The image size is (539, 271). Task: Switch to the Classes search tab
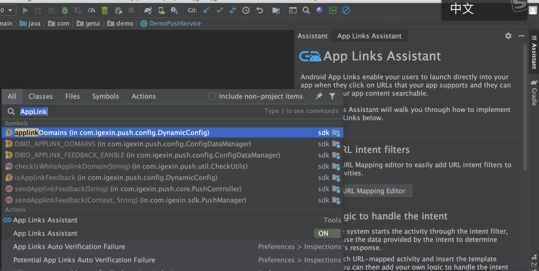pyautogui.click(x=41, y=96)
